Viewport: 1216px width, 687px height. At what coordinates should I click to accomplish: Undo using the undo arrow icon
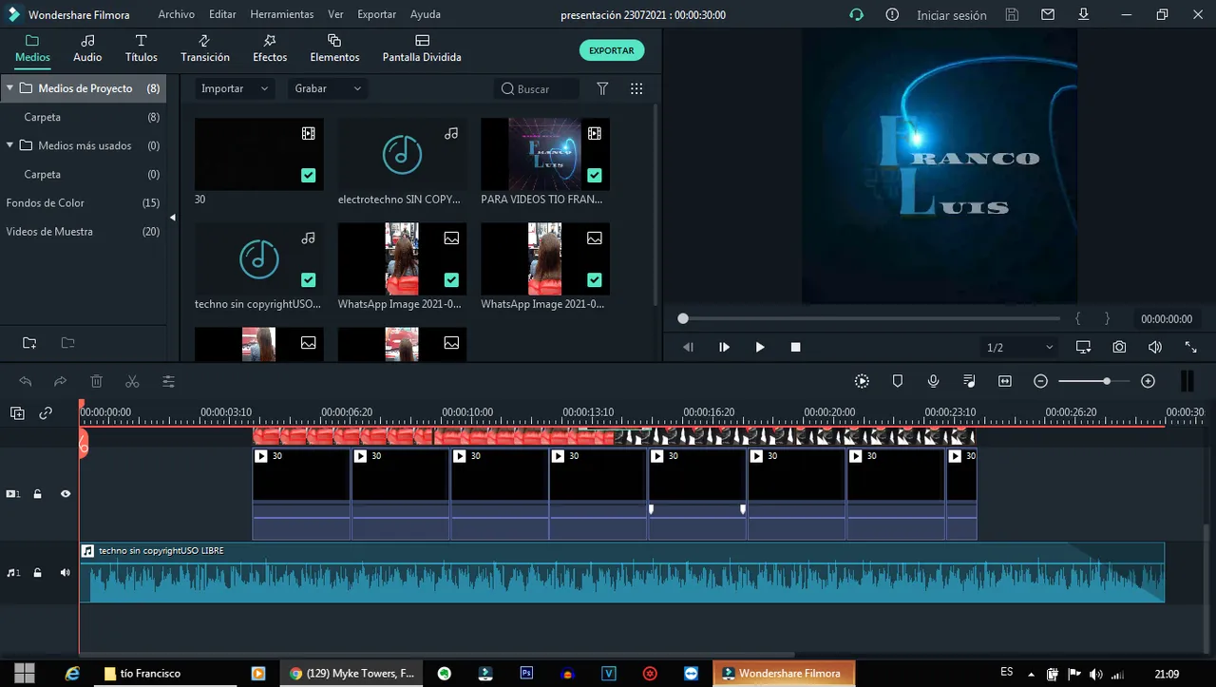[x=26, y=381]
